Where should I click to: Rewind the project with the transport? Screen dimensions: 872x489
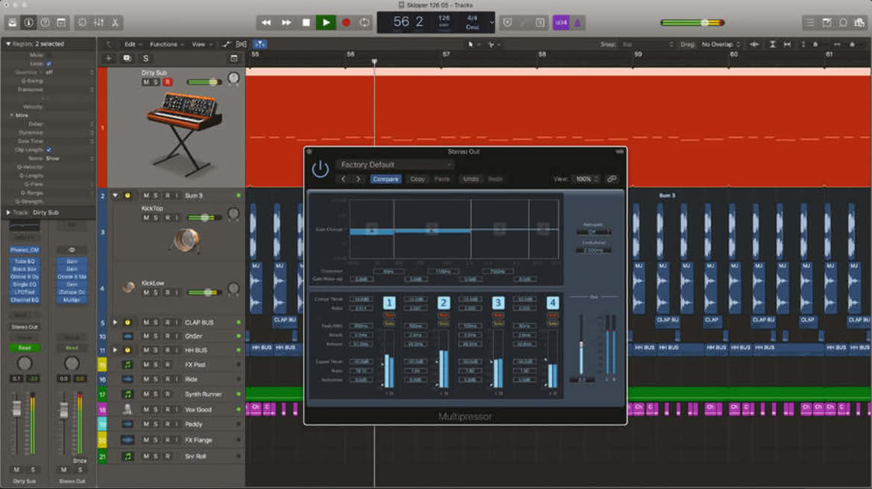tap(266, 23)
